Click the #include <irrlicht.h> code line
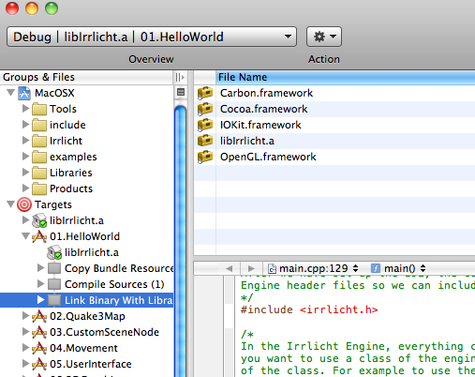475x377 pixels. click(x=309, y=309)
